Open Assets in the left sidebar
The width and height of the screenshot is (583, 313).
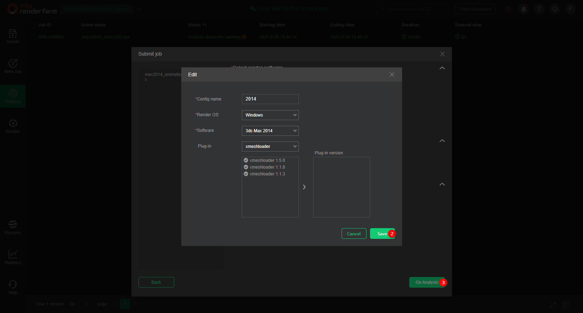(x=13, y=36)
